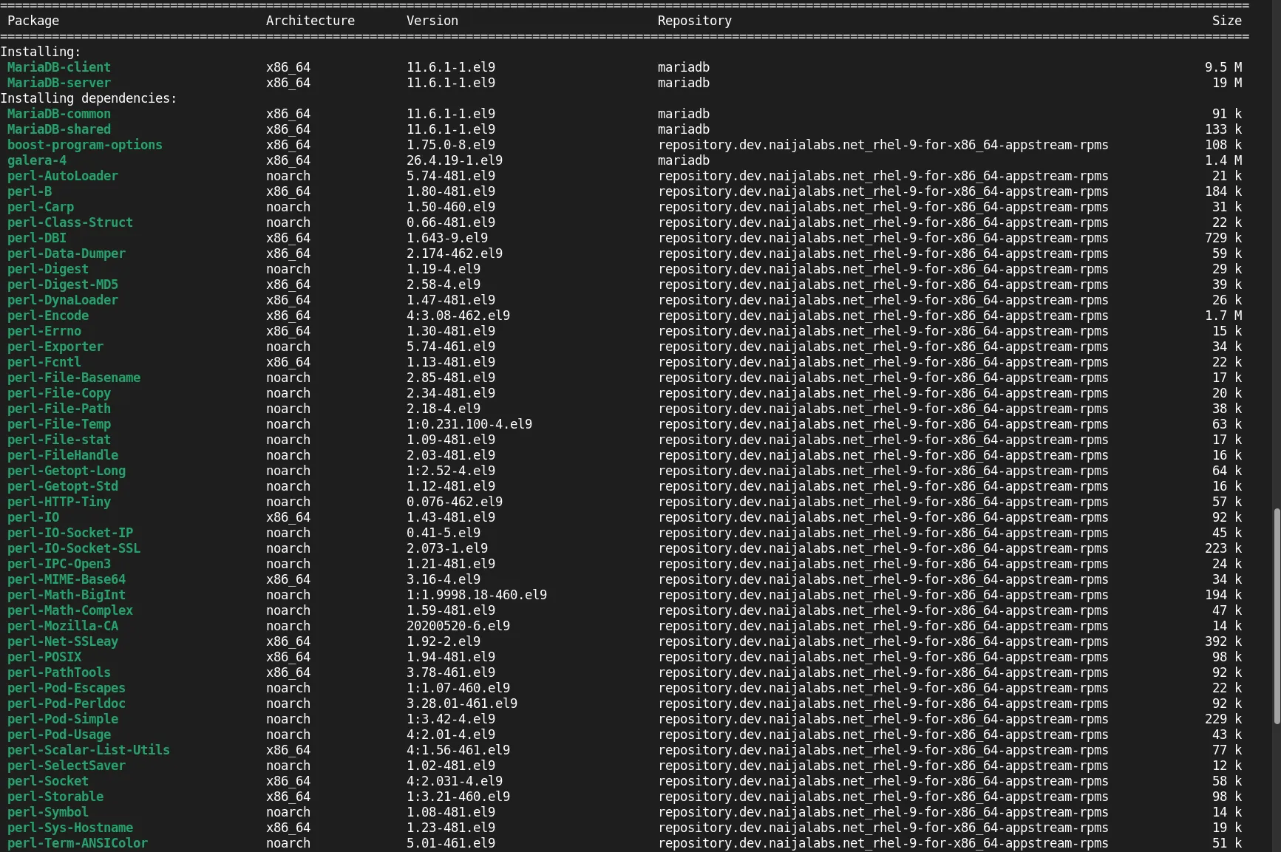
Task: Click the perl-File-Copy package name
Action: click(x=59, y=393)
